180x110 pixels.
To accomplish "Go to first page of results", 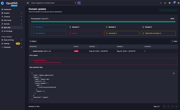I will coord(164,107).
